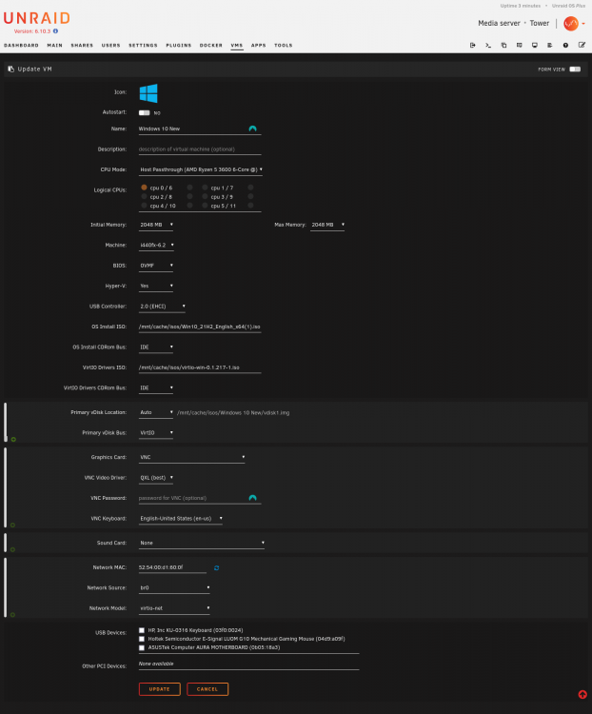Screen dimensions: 592x714
Task: Go to the Main menu
Action: pyautogui.click(x=54, y=46)
